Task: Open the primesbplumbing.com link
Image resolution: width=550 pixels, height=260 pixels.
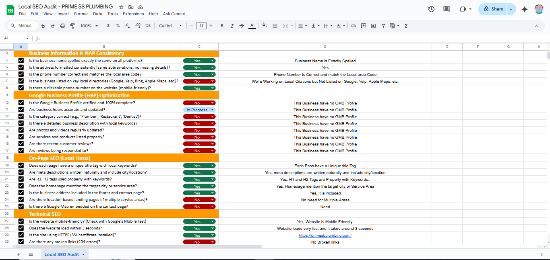Action: [x=325, y=235]
